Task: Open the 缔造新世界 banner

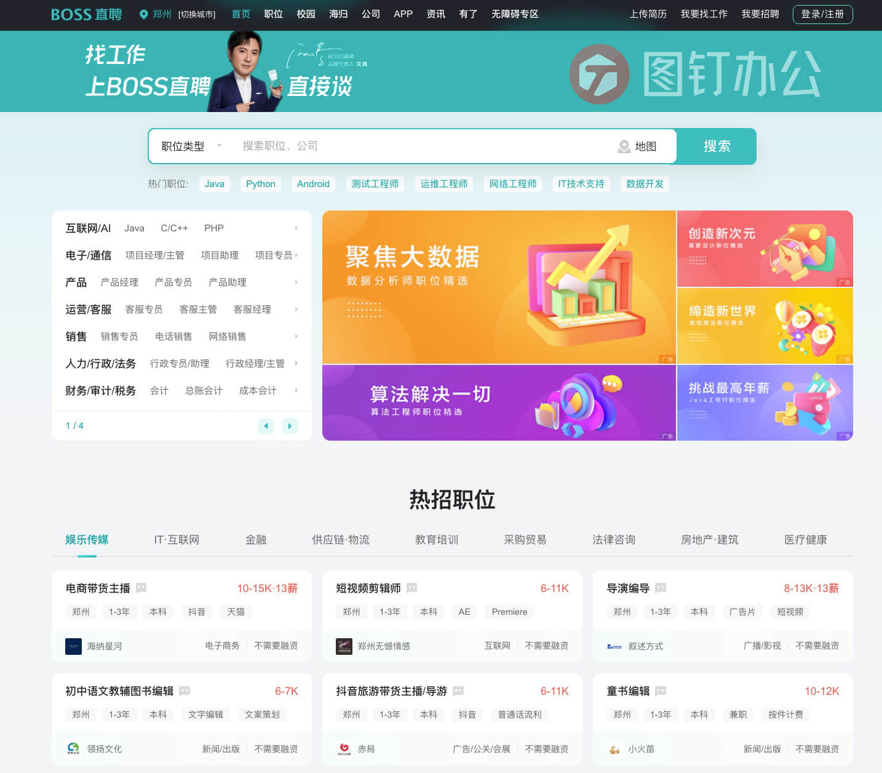Action: [x=765, y=326]
